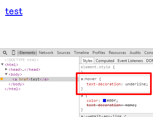The width and height of the screenshot is (153, 117).
Task: Expand the head node triangle
Action: pyautogui.click(x=6, y=69)
